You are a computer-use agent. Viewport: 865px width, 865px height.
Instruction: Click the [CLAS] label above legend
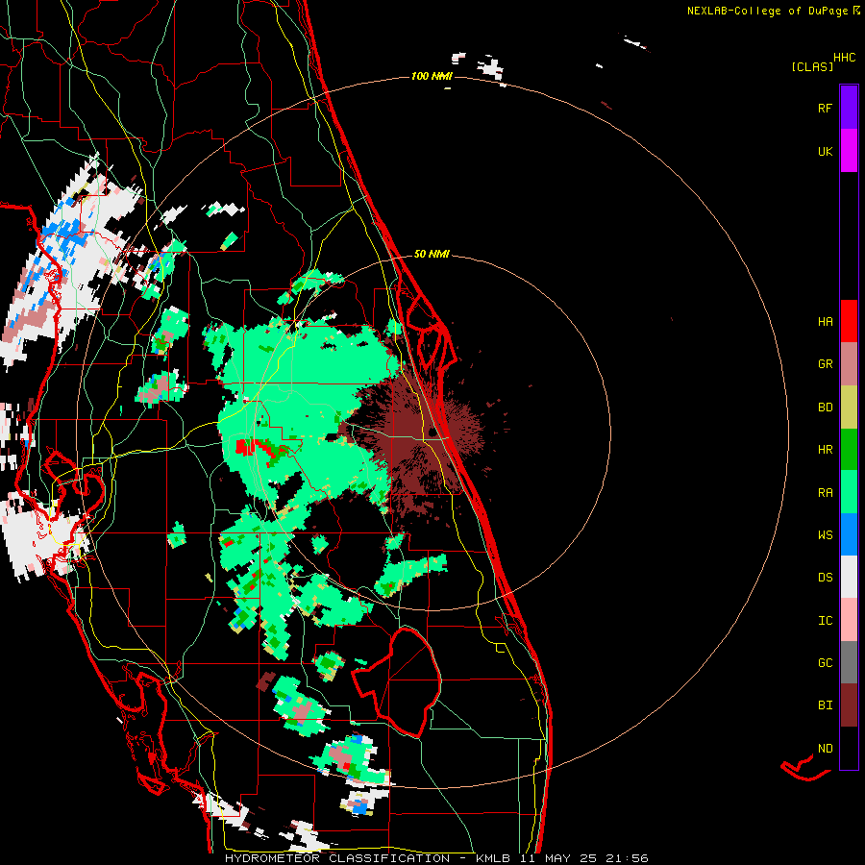812,66
